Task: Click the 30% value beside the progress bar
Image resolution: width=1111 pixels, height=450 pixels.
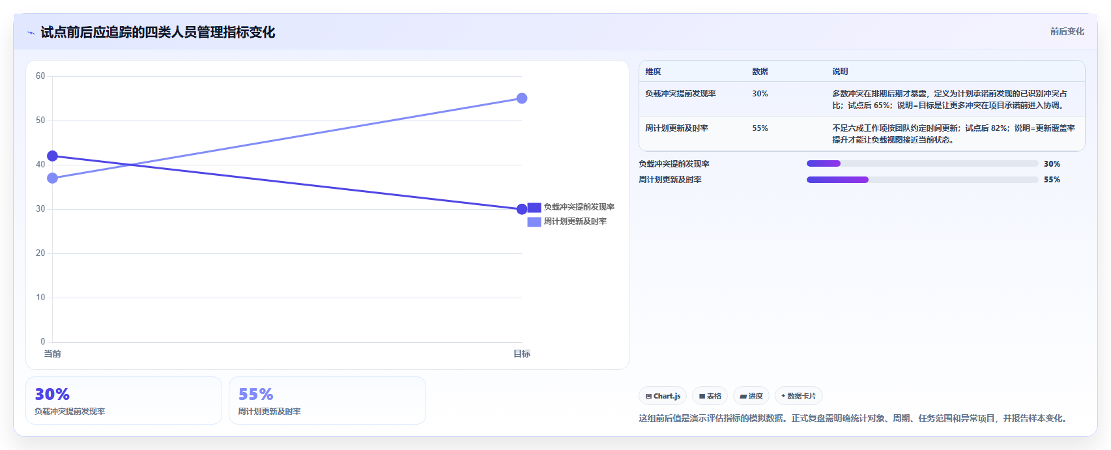Action: click(x=1052, y=164)
